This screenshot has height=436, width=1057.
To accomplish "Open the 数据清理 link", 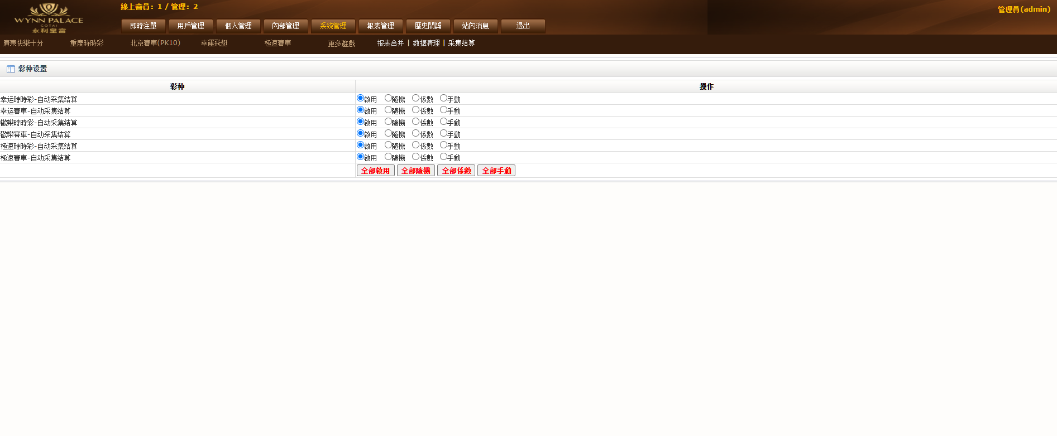I will click(426, 43).
